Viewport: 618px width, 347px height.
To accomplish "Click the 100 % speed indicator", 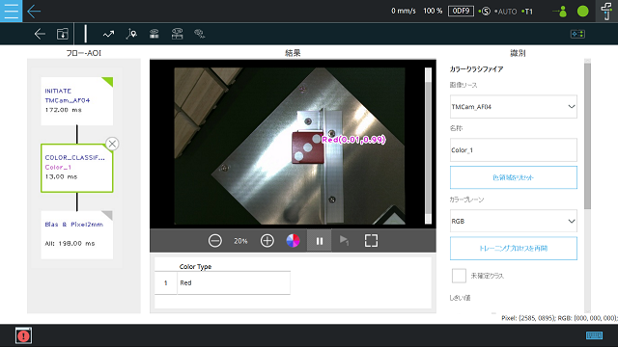I will 433,11.
